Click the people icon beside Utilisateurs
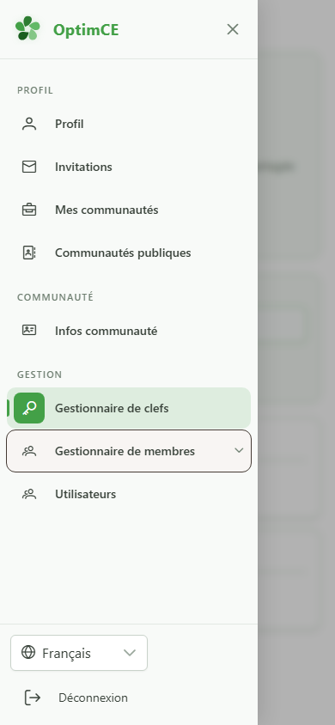335x725 pixels. 29,494
